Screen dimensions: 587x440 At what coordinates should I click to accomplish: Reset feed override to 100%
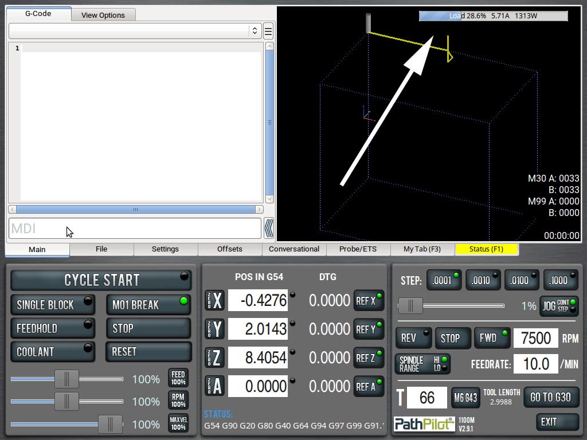(178, 379)
